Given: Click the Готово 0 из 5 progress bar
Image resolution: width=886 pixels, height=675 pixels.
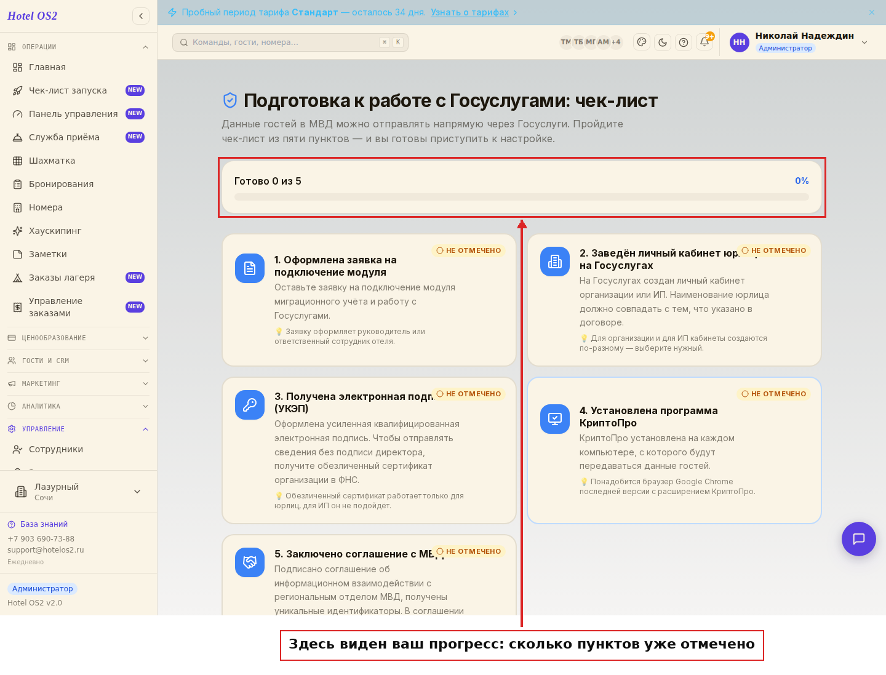Looking at the screenshot, I should (522, 197).
